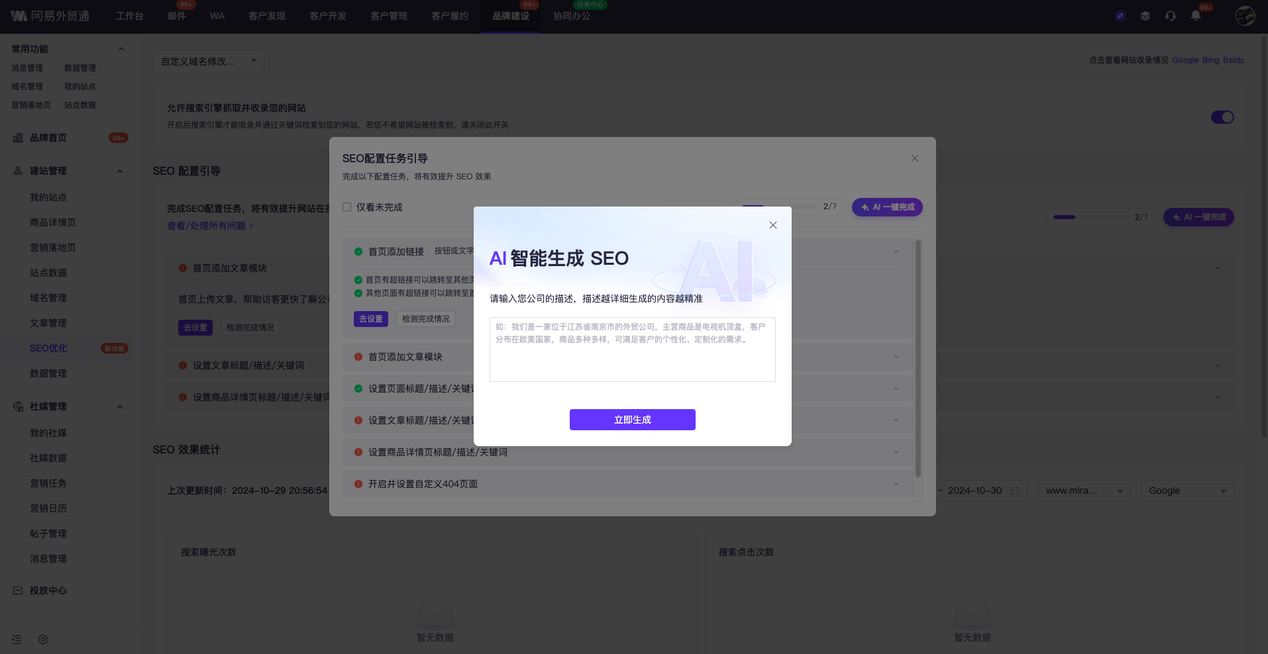Check the 仅看未完成 checkbox

point(346,207)
